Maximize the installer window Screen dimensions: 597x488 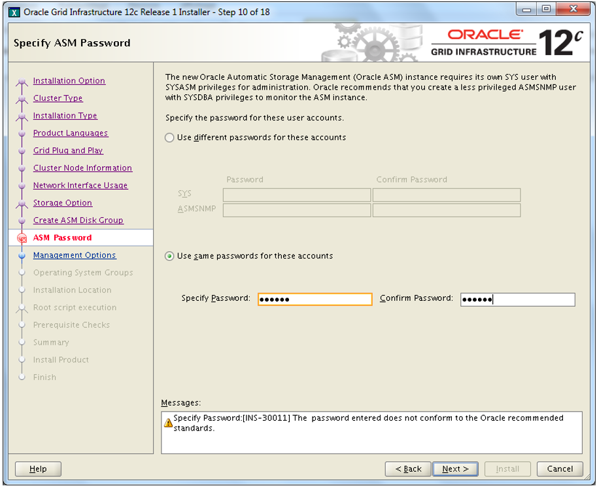(x=546, y=10)
